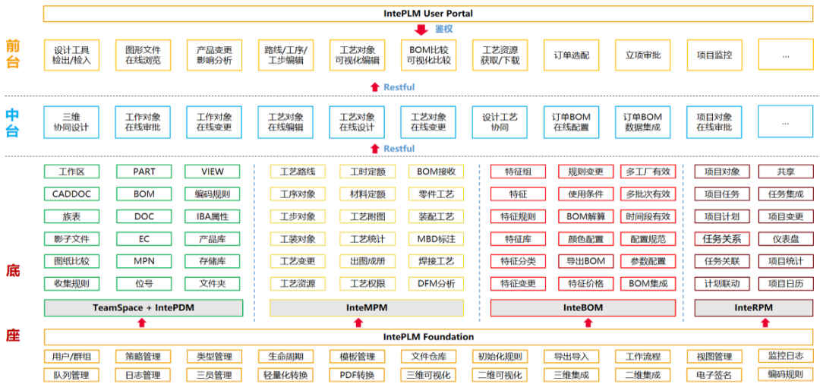This screenshot has width=820, height=384.
Task: Click the 项目日历 box
Action: [786, 284]
